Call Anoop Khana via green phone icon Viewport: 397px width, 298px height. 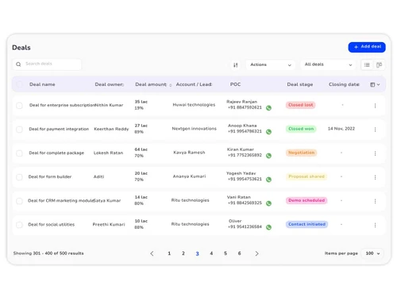pos(268,132)
